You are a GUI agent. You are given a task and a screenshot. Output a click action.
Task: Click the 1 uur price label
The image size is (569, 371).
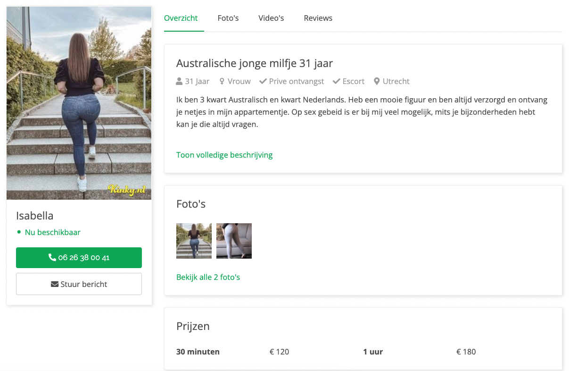373,352
